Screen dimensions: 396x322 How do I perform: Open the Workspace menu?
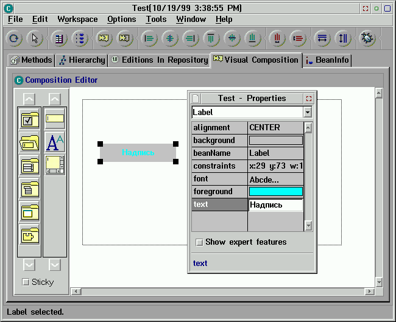[77, 19]
